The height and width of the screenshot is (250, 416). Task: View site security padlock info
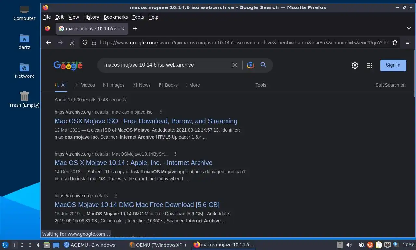(94, 42)
